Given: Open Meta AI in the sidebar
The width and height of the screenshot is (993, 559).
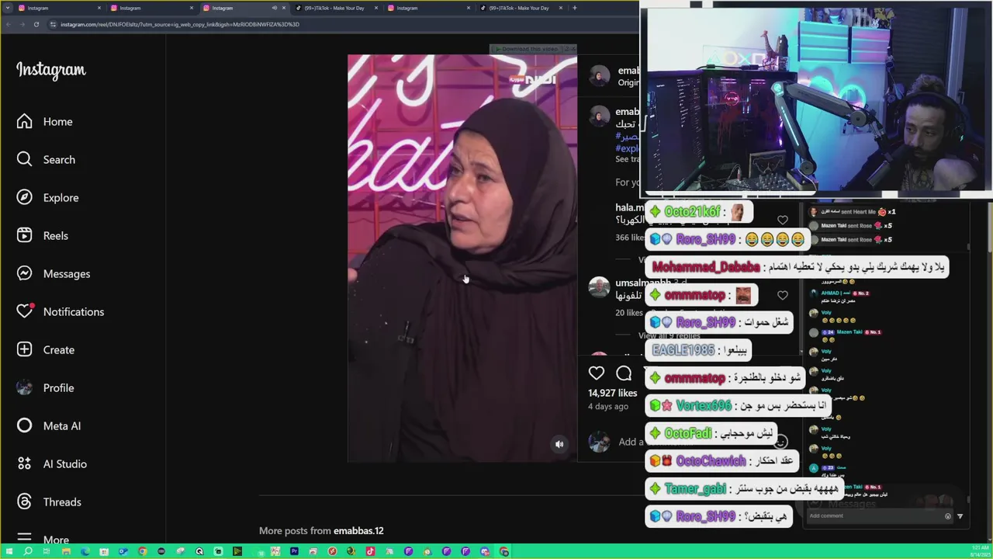Looking at the screenshot, I should tap(49, 426).
